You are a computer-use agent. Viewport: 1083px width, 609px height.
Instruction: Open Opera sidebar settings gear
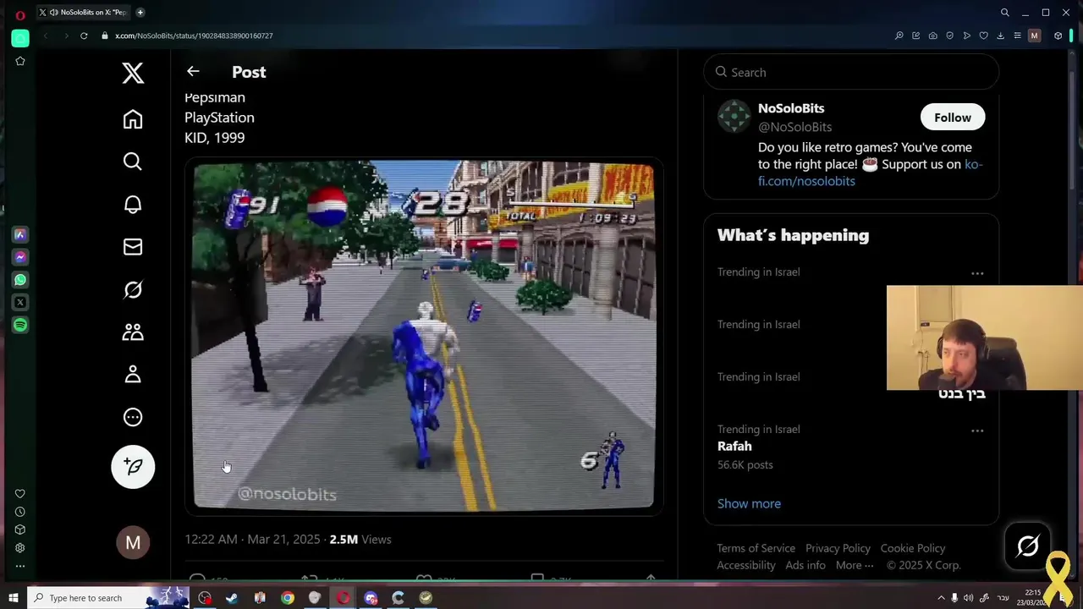(20, 547)
